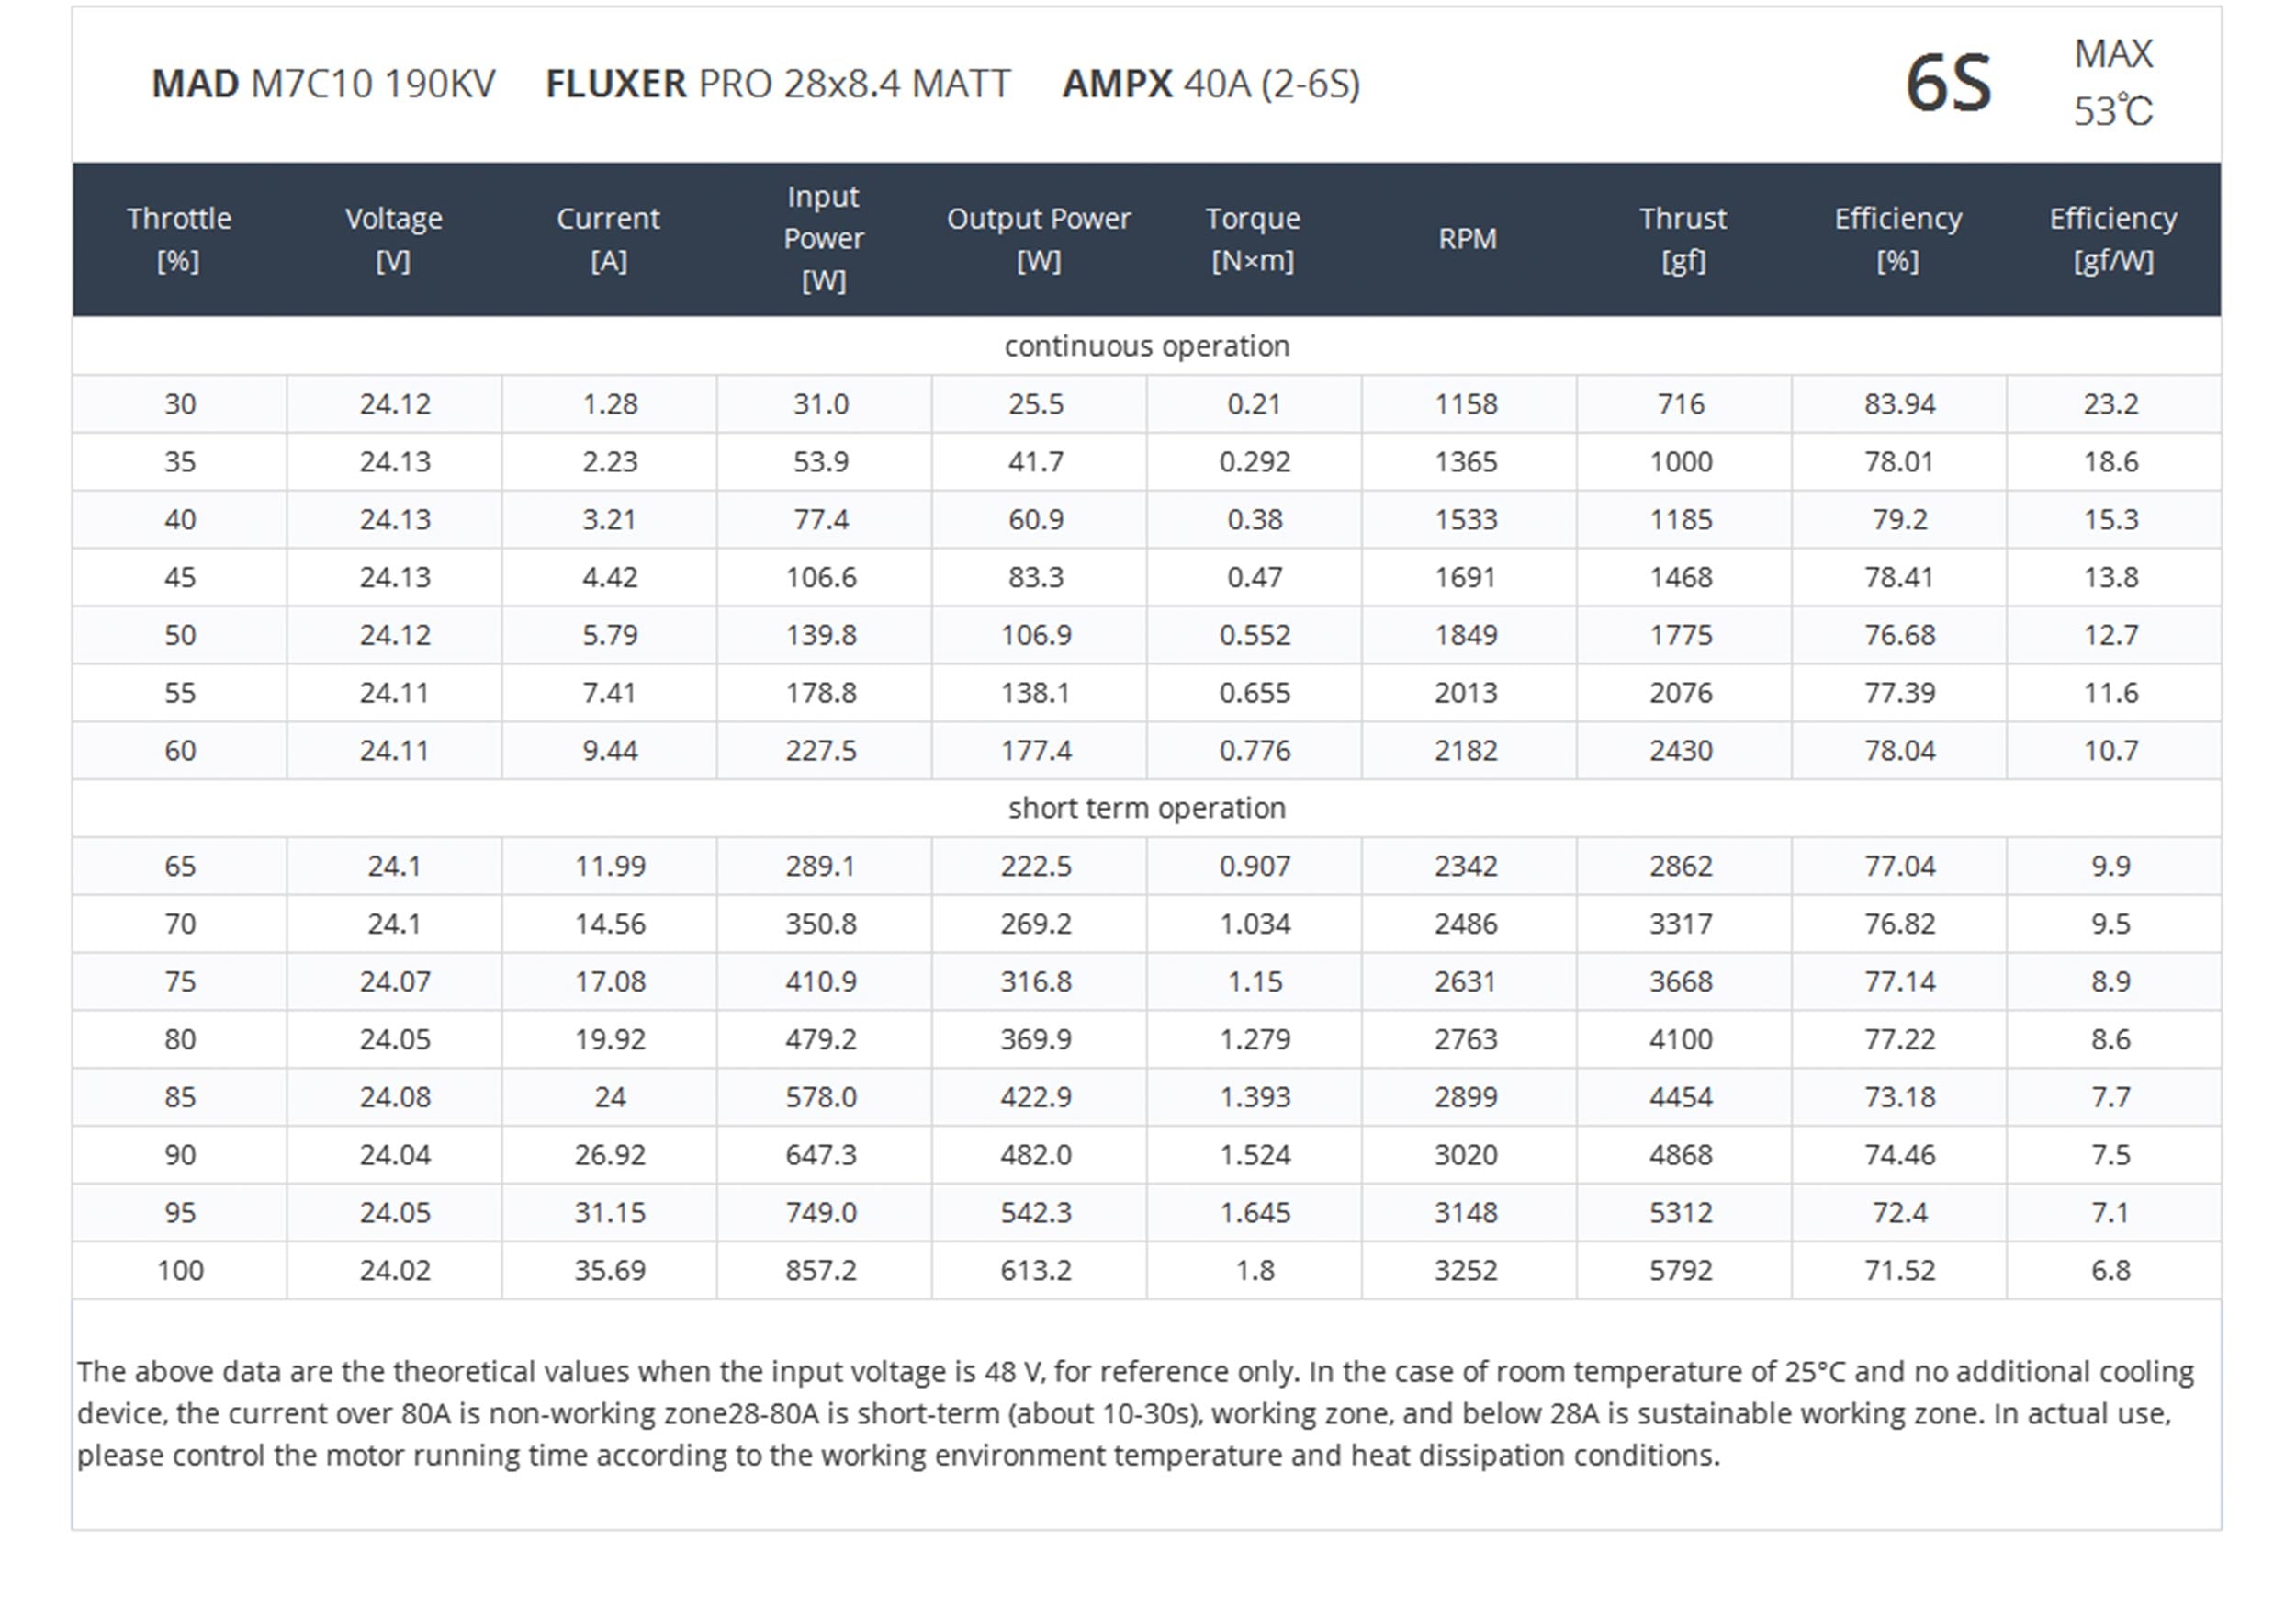Select the Current [A] column header
This screenshot has height=1621, width=2296.
coord(608,239)
